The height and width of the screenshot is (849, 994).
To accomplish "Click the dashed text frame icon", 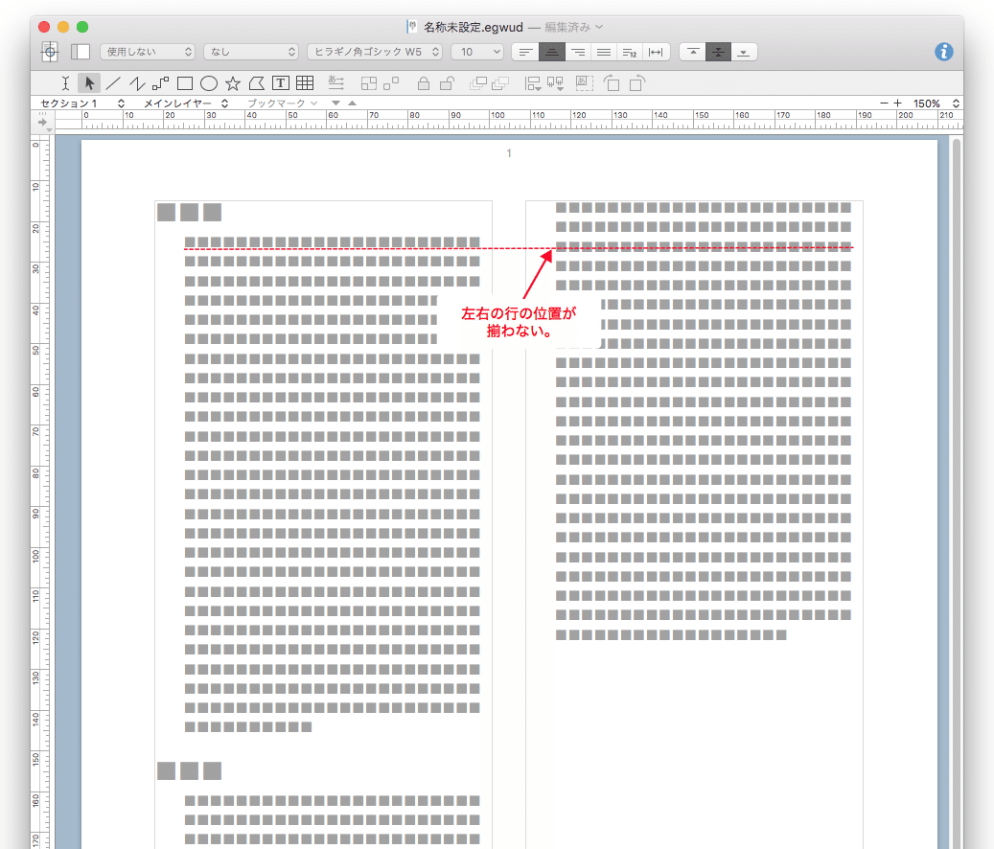I will (584, 83).
